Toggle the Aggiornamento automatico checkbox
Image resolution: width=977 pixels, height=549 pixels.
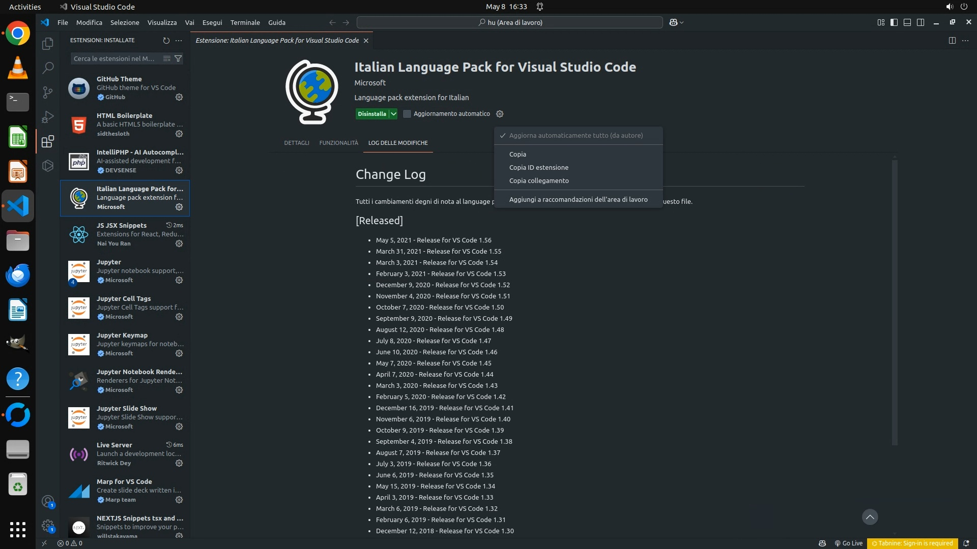[x=407, y=114]
